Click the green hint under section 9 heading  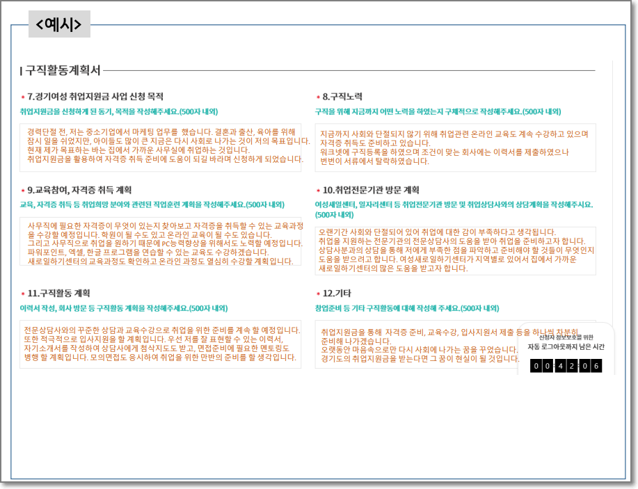(152, 205)
